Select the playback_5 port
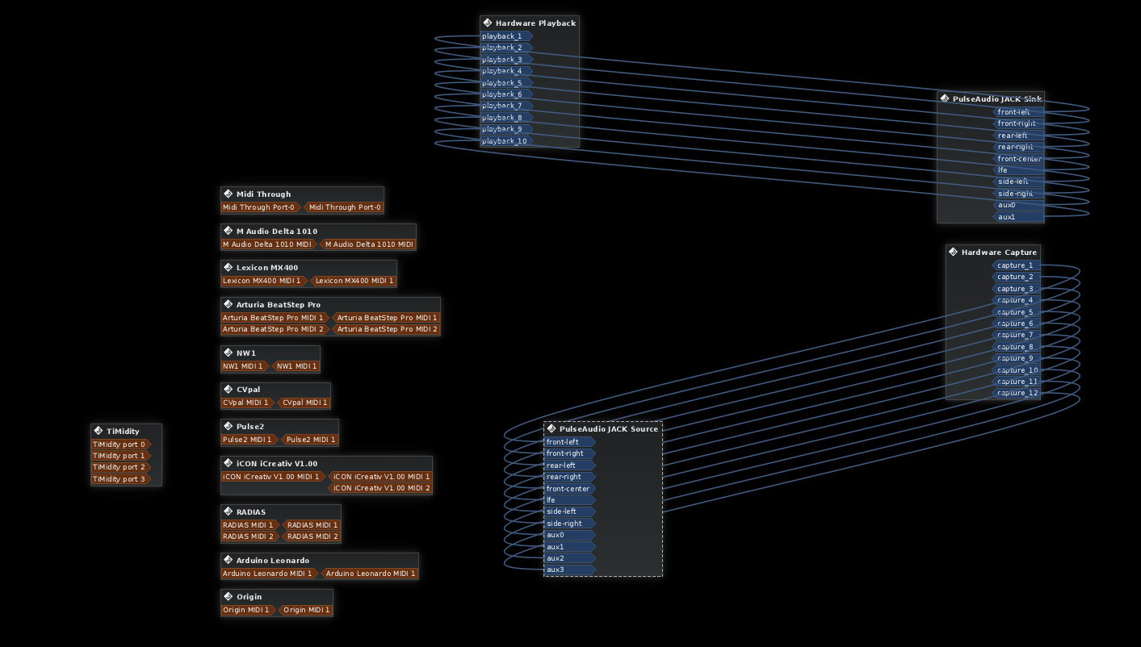Image resolution: width=1141 pixels, height=647 pixels. tap(506, 83)
